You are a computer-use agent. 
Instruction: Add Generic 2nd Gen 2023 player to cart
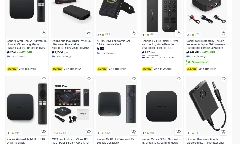pos(43,33)
